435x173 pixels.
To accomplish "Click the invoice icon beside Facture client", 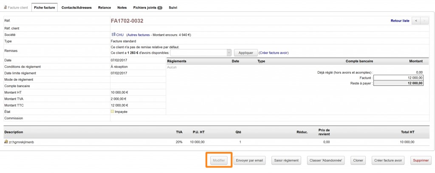I will [x=5, y=8].
